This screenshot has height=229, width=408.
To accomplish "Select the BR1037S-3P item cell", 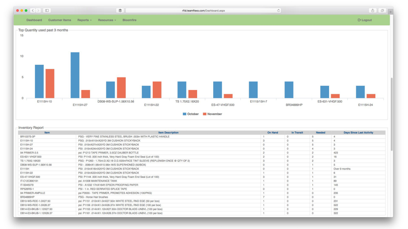I will click(x=47, y=137).
